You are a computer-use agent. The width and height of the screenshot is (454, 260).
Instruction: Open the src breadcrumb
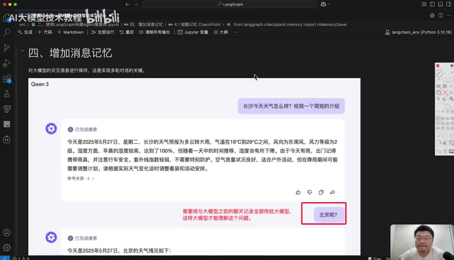click(22, 25)
